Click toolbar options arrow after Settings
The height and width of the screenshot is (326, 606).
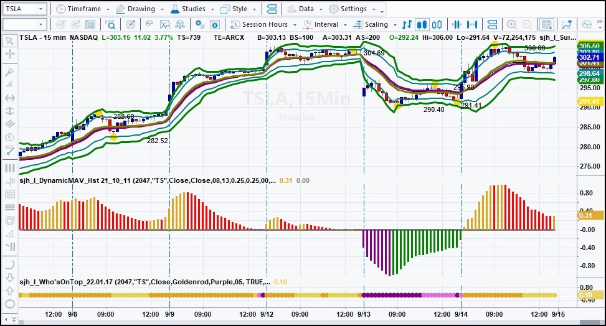[x=382, y=11]
